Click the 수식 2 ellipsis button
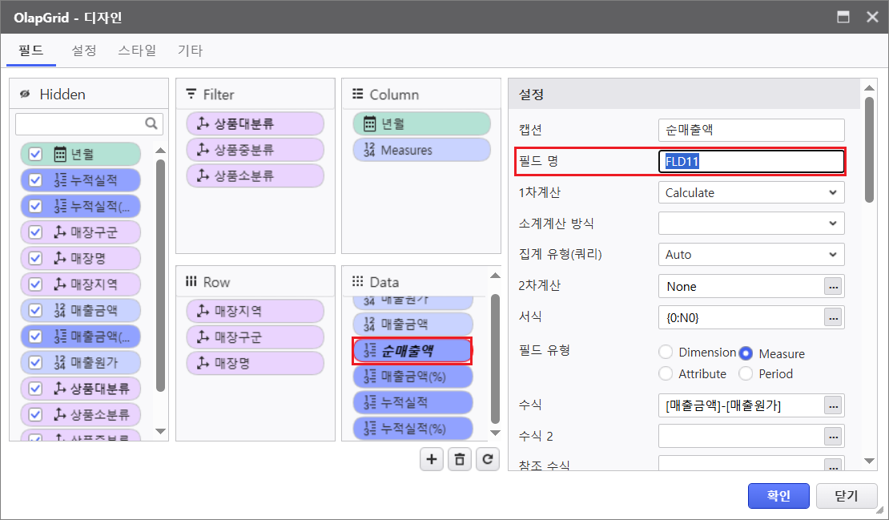This screenshot has width=889, height=520. pos(834,436)
